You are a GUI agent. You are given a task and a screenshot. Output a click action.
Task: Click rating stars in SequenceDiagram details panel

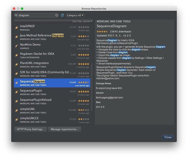pos(102,31)
